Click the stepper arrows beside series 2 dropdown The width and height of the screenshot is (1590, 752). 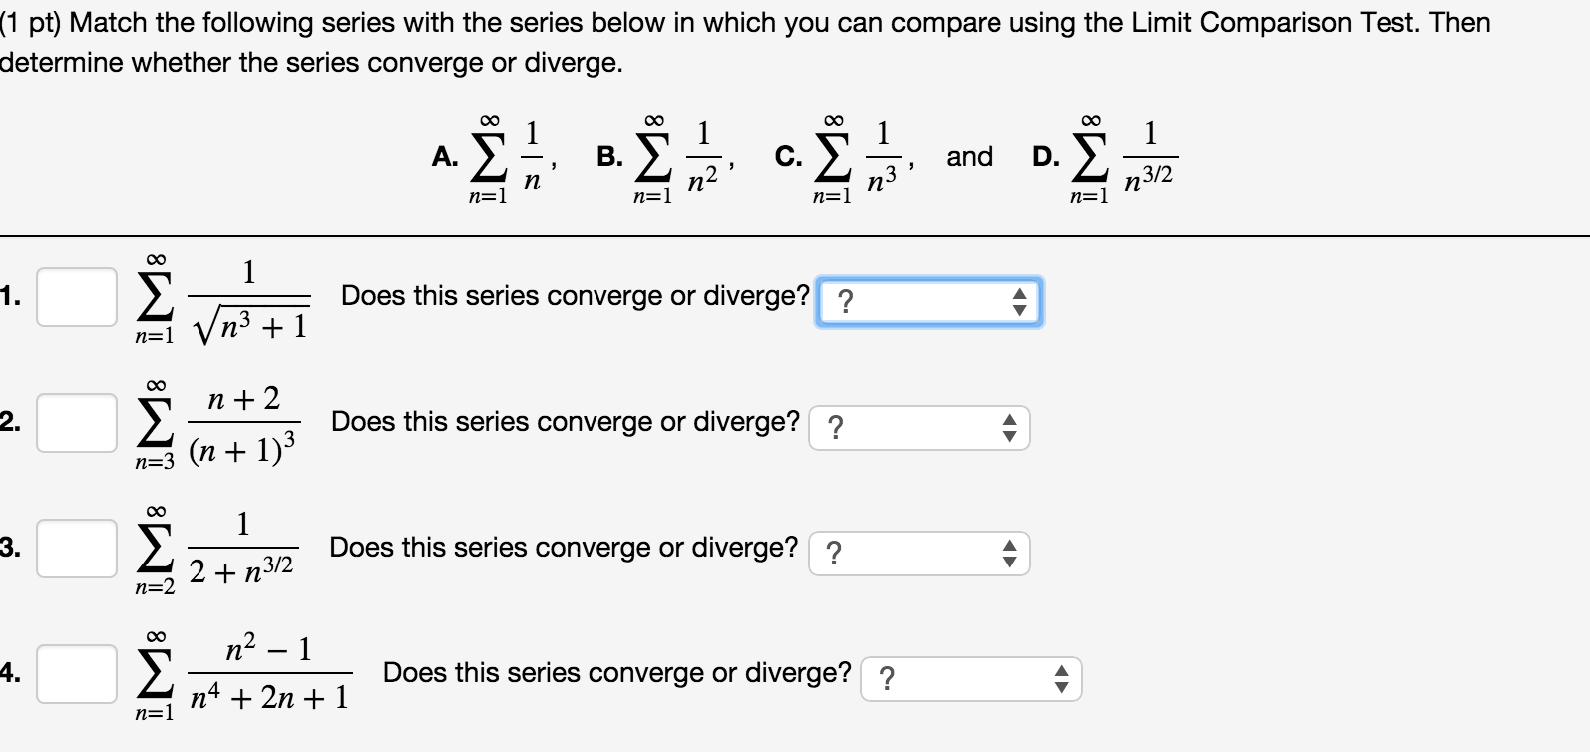coord(1010,428)
